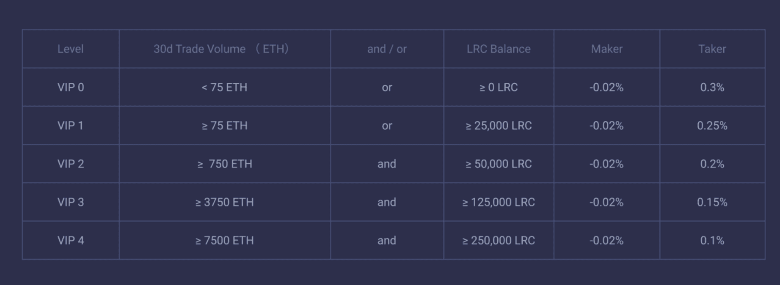Select the 0.1% taker fee cell
The height and width of the screenshot is (285, 780).
(712, 240)
